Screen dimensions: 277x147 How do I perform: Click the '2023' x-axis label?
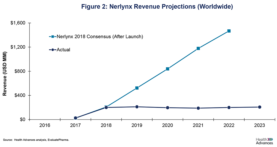click(x=260, y=125)
